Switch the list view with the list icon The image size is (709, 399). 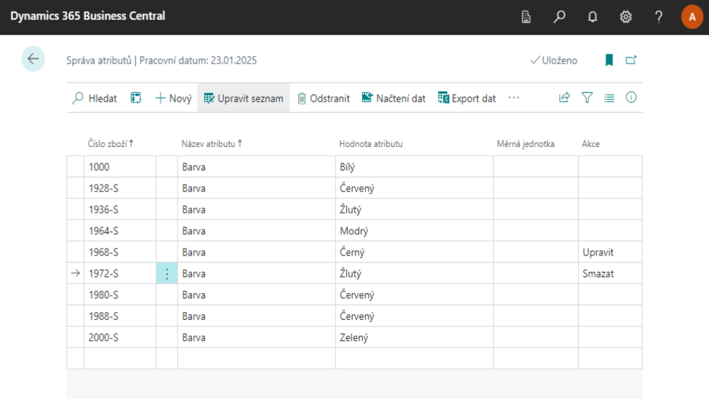pyautogui.click(x=609, y=98)
